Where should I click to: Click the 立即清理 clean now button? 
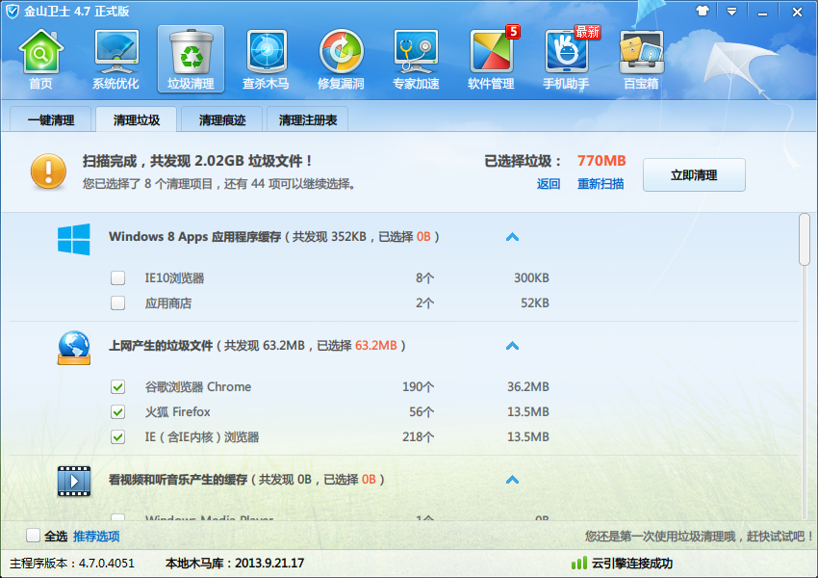(x=694, y=175)
